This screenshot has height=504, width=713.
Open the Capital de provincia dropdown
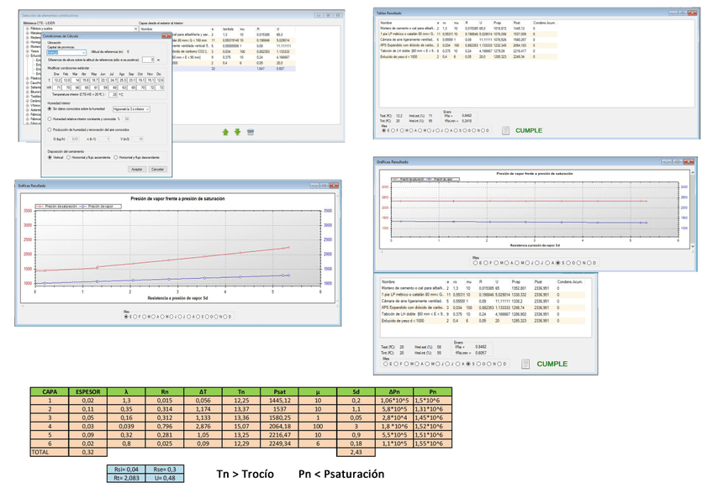[82, 52]
